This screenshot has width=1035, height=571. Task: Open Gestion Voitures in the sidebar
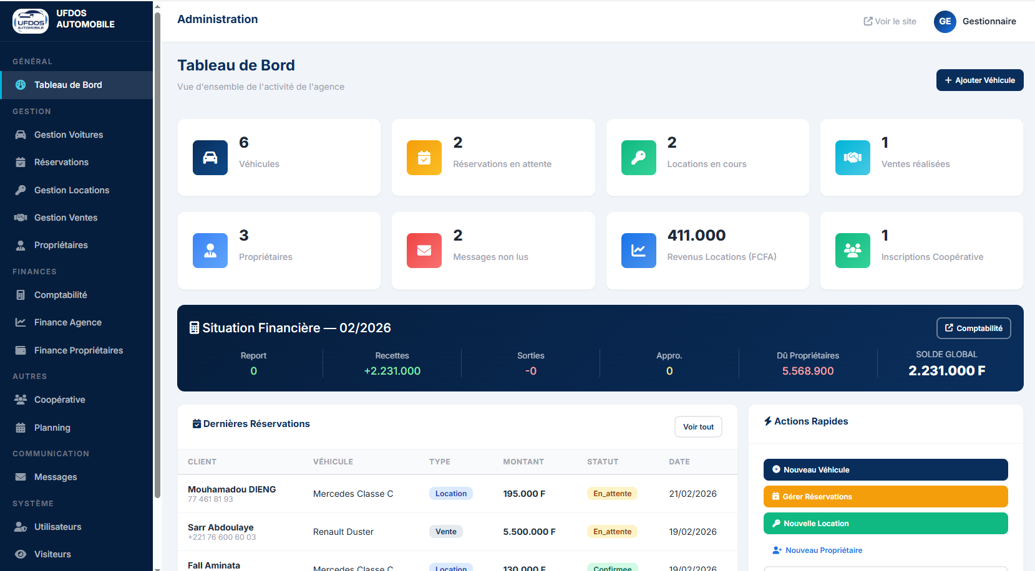point(69,135)
